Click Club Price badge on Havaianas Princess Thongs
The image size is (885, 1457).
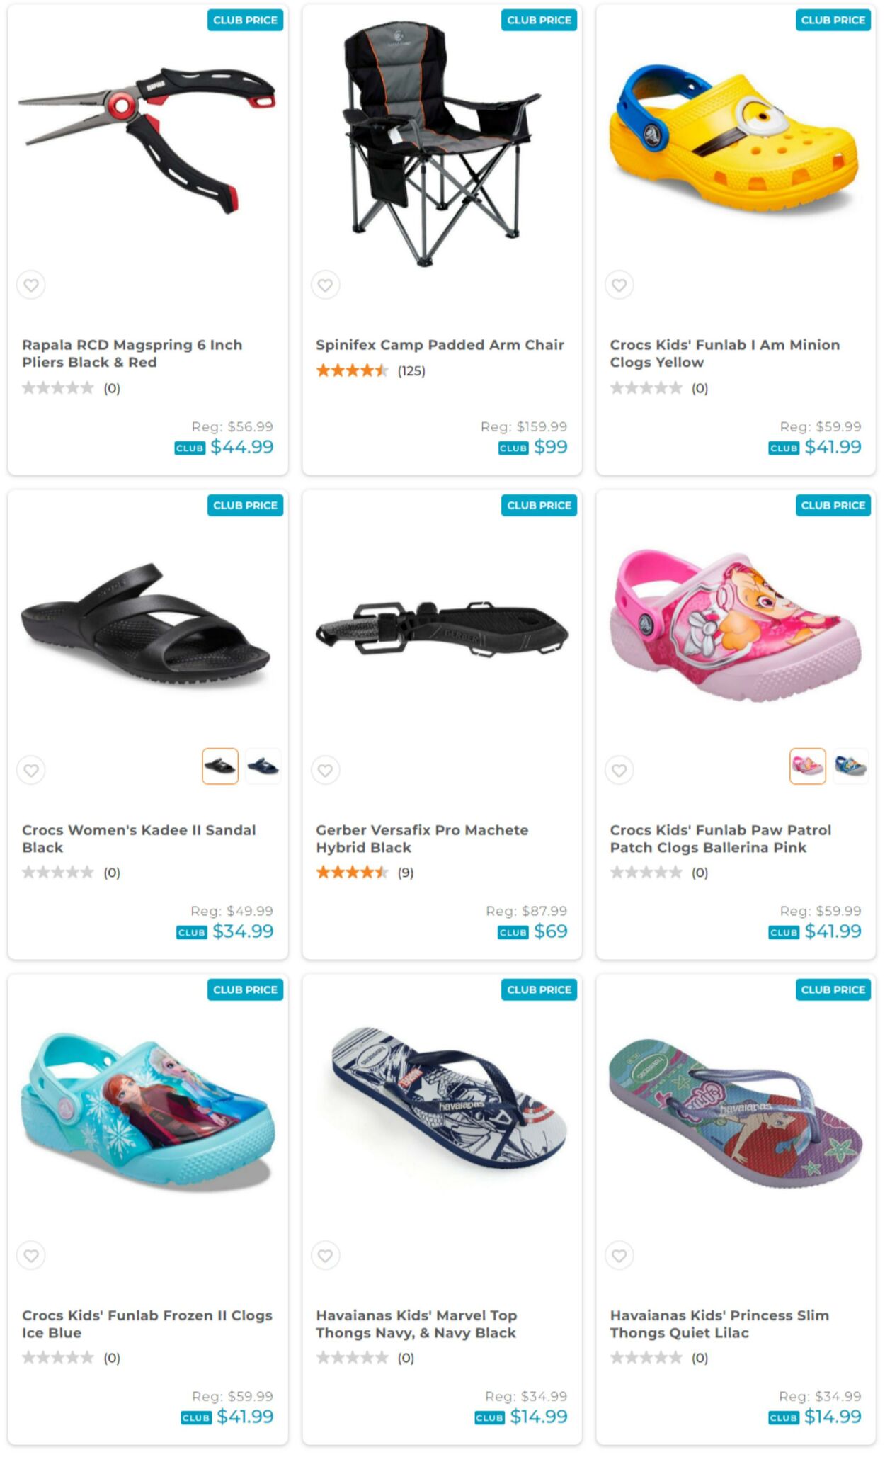pyautogui.click(x=833, y=990)
